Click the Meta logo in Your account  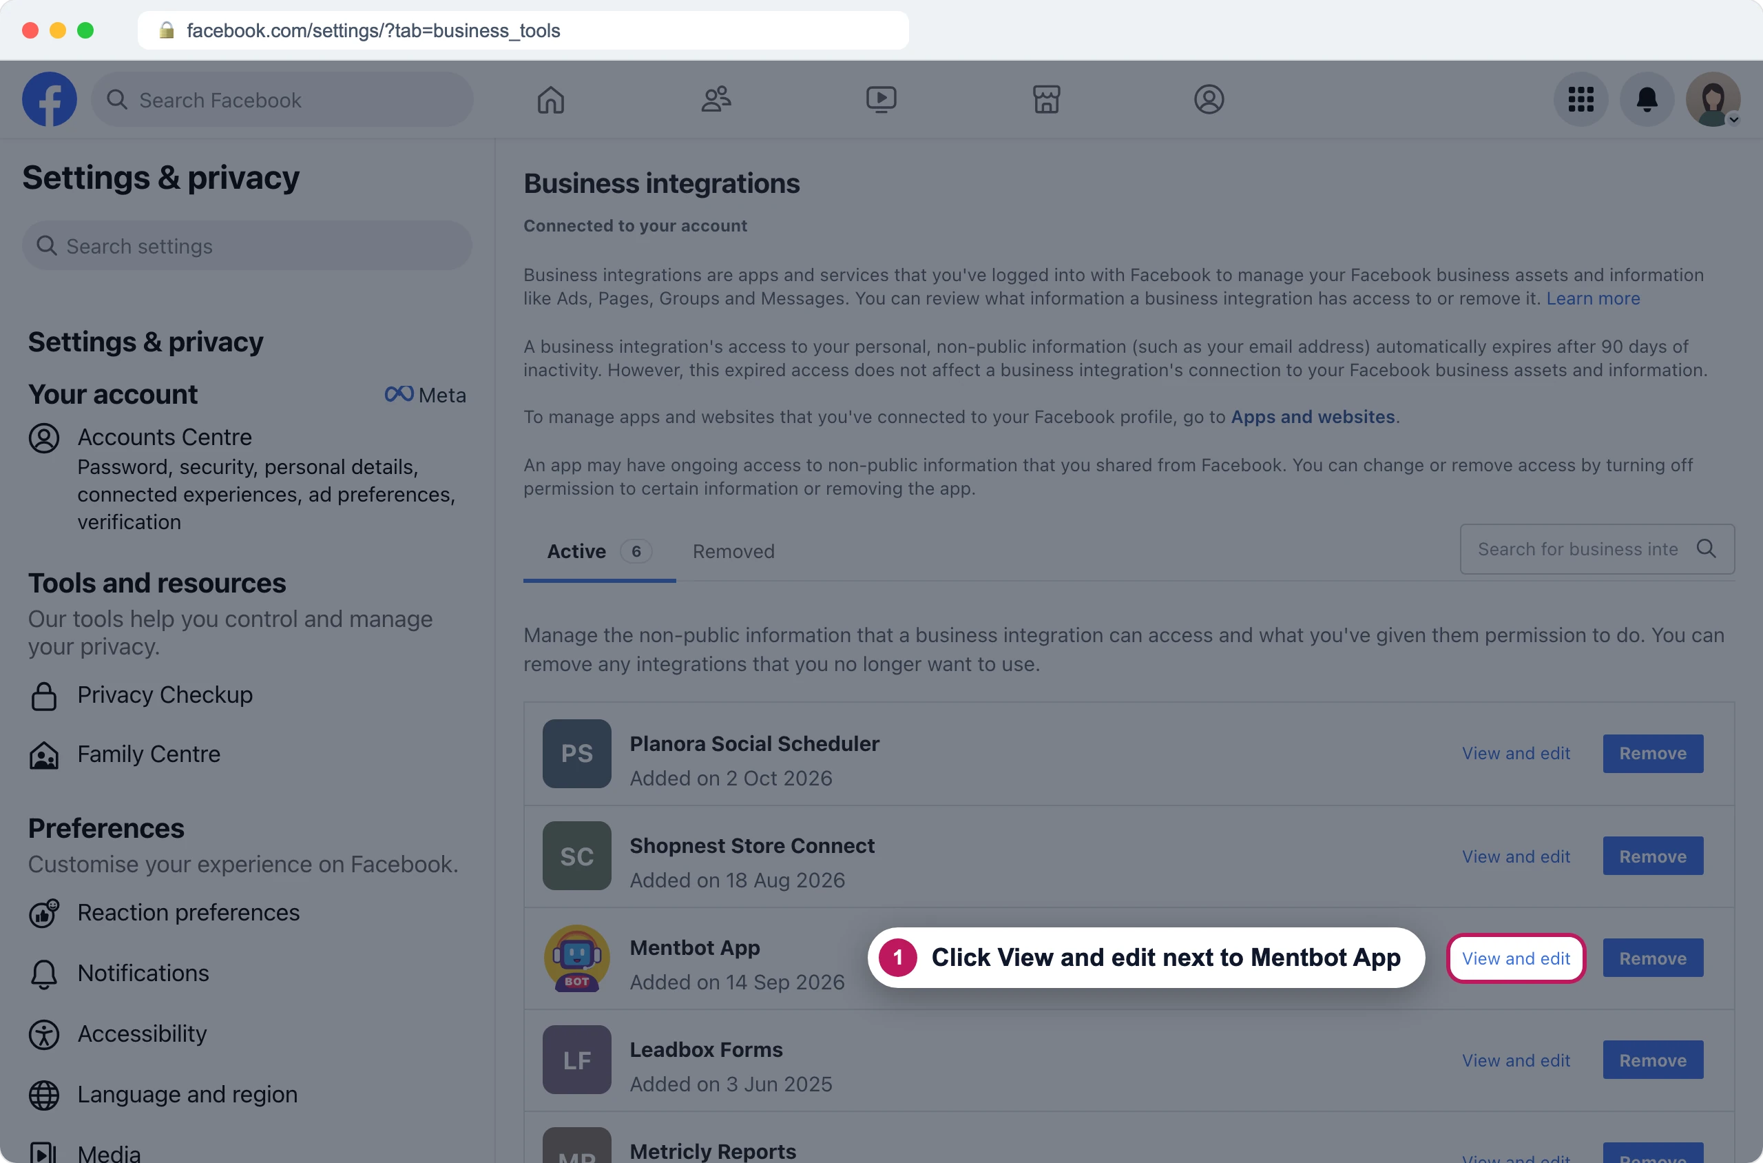coord(425,395)
